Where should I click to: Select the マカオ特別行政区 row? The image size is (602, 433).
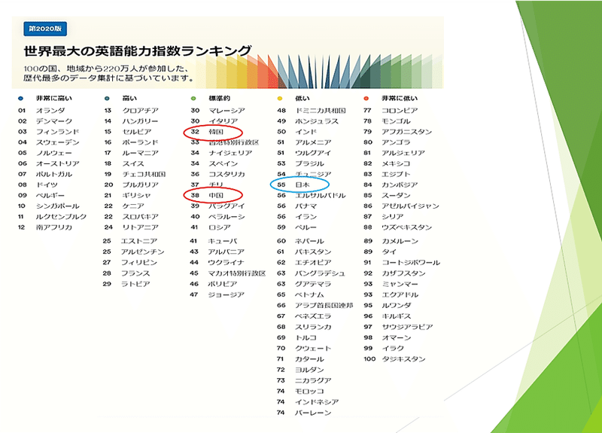pyautogui.click(x=228, y=273)
